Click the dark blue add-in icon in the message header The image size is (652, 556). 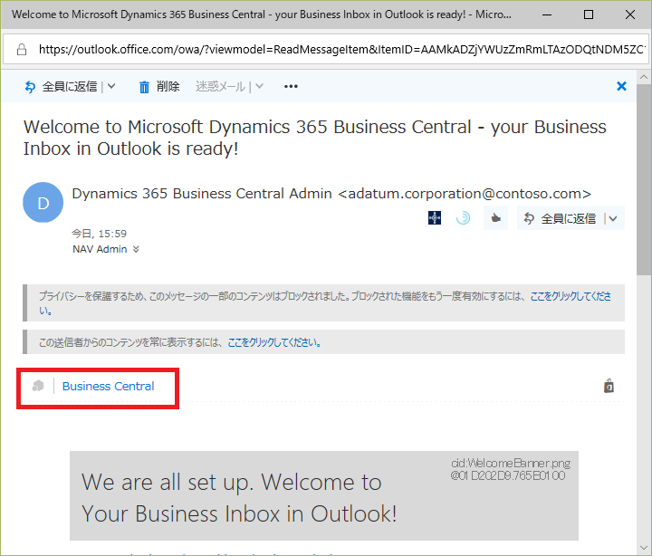[x=435, y=217]
